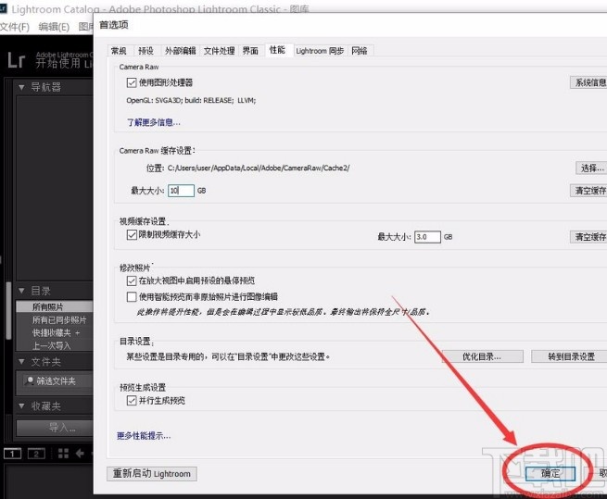Screen dimensions: 607x499
Task: Click the left panel scrollbar
Action: pos(8,309)
